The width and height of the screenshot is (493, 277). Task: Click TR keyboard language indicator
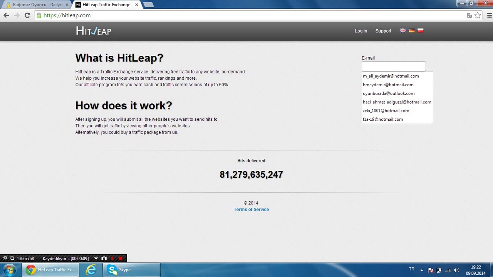coord(412,269)
